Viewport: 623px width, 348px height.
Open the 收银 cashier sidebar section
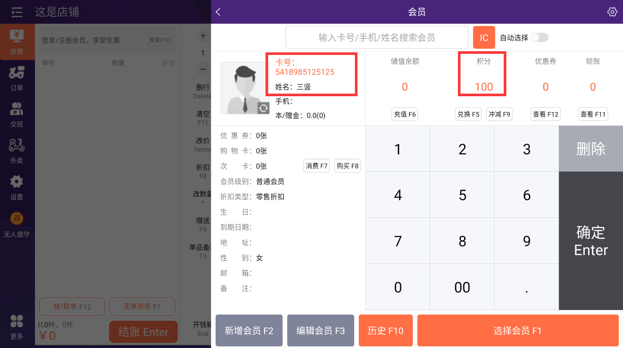point(17,42)
